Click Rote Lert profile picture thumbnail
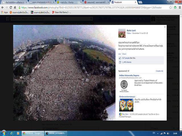182x136 pixels. point(122,33)
